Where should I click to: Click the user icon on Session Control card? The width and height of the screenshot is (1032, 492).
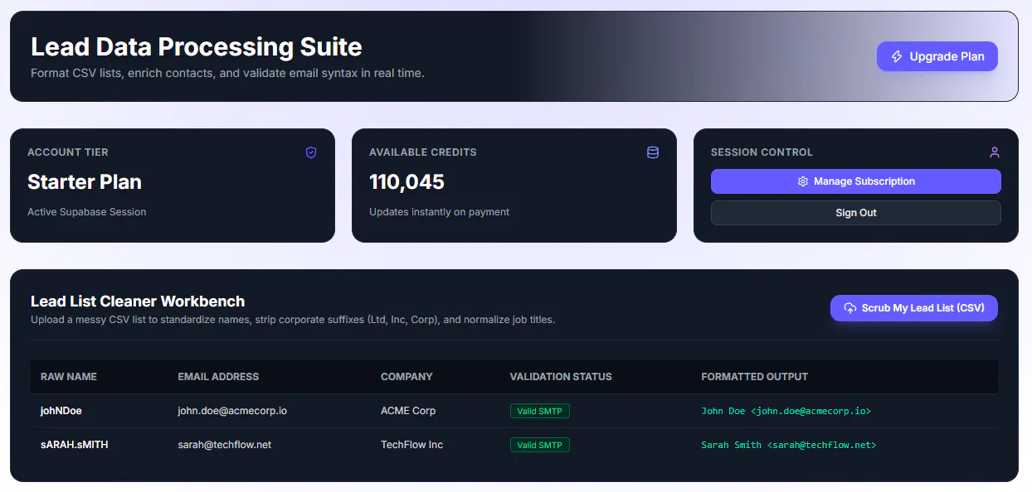[995, 152]
